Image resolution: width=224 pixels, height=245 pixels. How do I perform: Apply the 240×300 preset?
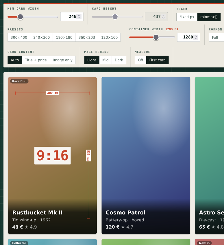[x=42, y=37]
